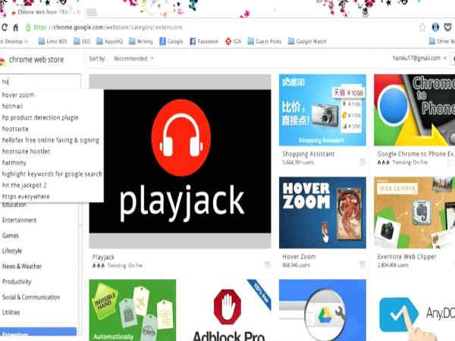This screenshot has height=341, width=455.
Task: Open a new tab button
Action: click(92, 12)
